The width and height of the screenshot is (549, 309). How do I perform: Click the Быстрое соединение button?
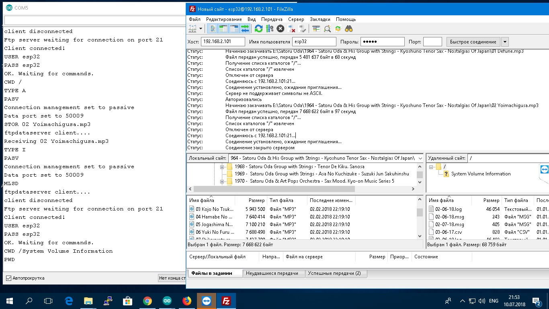pos(473,42)
